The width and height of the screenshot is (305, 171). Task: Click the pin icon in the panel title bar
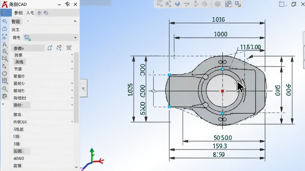click(x=68, y=4)
